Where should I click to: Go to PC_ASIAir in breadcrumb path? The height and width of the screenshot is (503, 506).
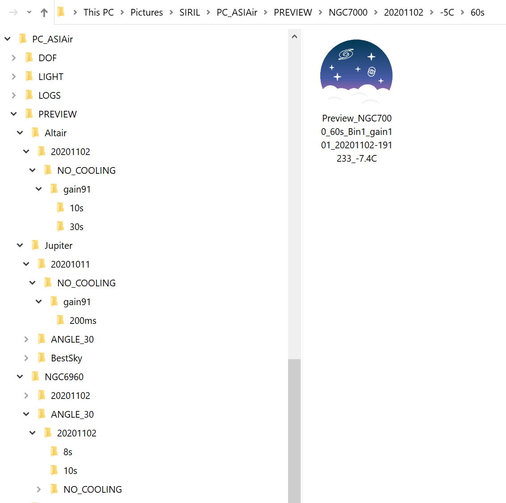point(237,12)
